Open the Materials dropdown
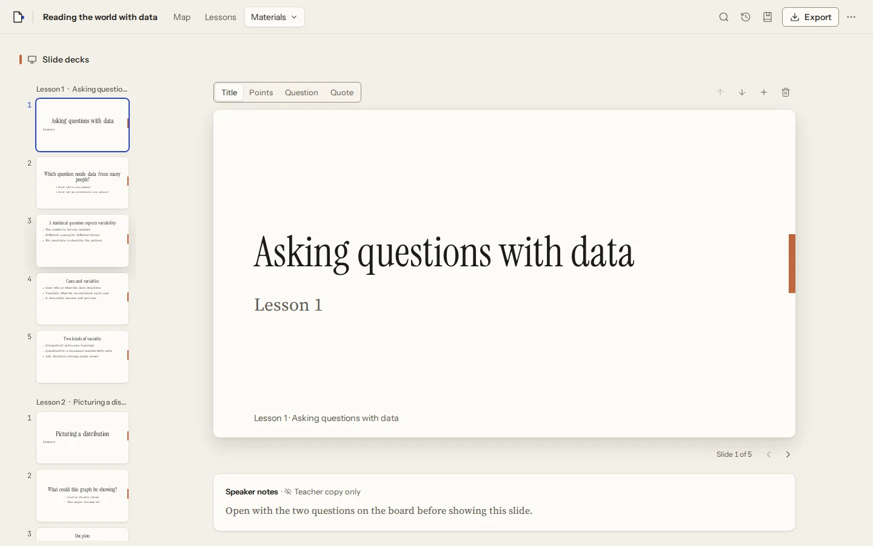 click(274, 17)
